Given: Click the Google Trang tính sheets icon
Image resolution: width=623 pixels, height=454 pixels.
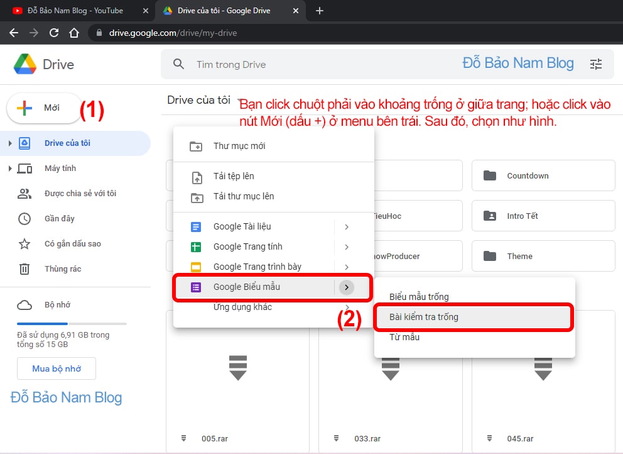Looking at the screenshot, I should (x=196, y=247).
